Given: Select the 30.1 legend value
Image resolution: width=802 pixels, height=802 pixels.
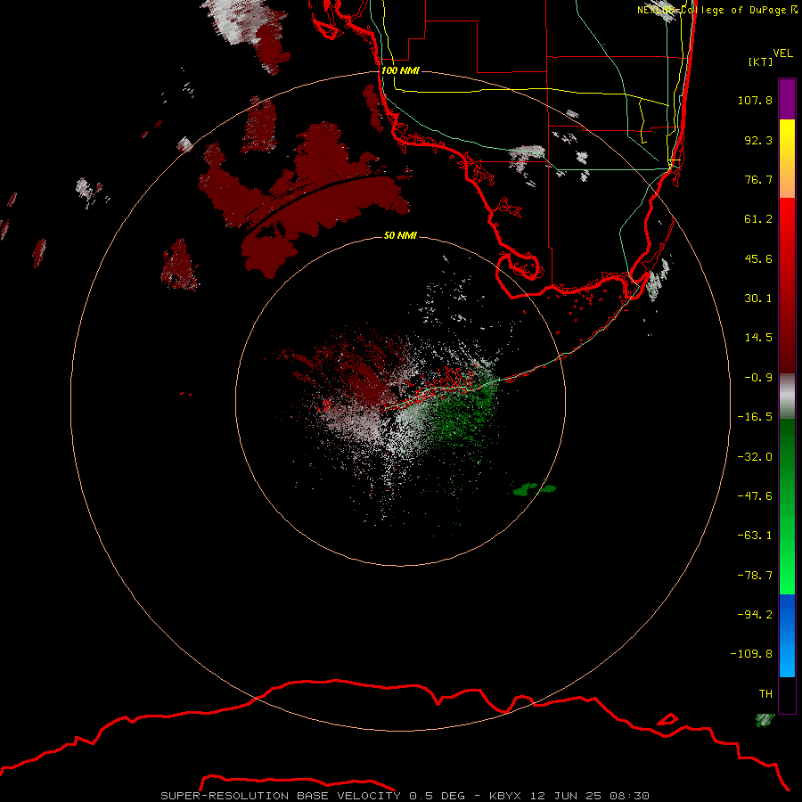Looking at the screenshot, I should pos(758,299).
